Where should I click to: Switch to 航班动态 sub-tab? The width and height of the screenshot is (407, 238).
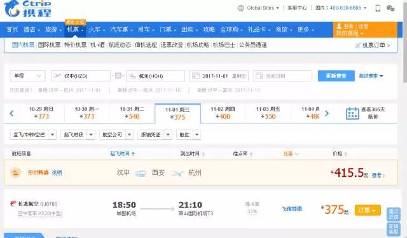[x=120, y=45]
